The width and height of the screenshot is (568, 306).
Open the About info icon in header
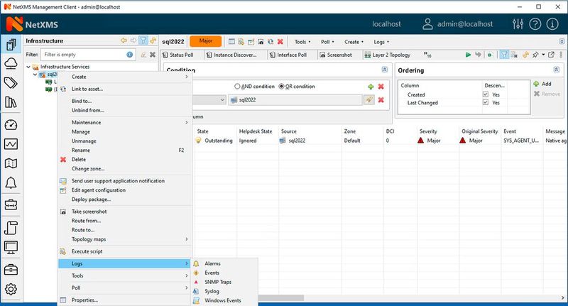click(x=552, y=24)
